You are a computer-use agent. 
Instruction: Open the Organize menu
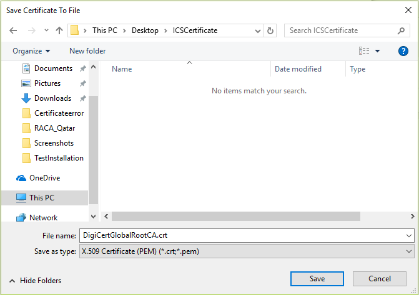click(x=31, y=51)
